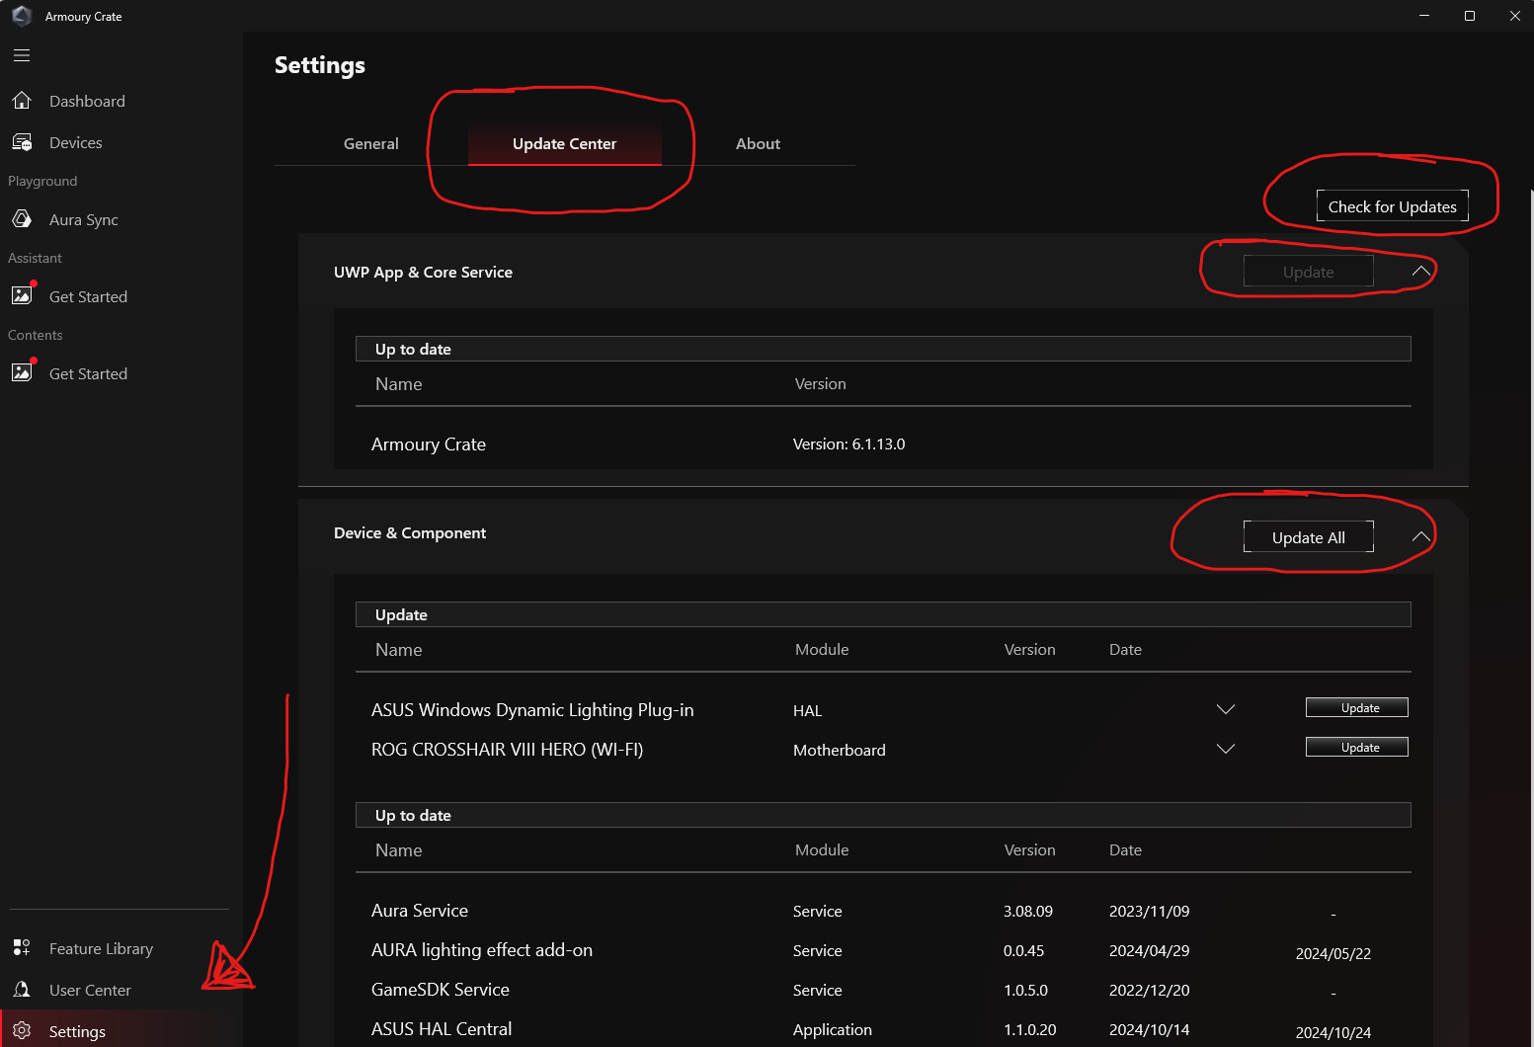Click the Get Started icon under Assistant
This screenshot has width=1534, height=1047.
click(x=22, y=295)
